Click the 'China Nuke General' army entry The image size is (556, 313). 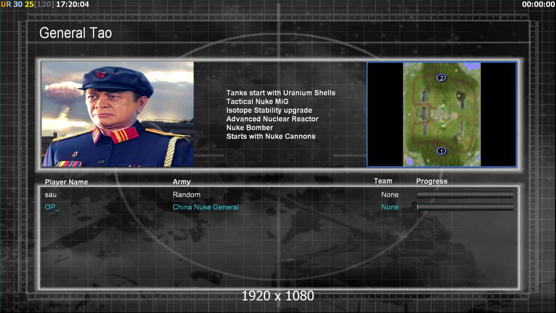pos(206,207)
